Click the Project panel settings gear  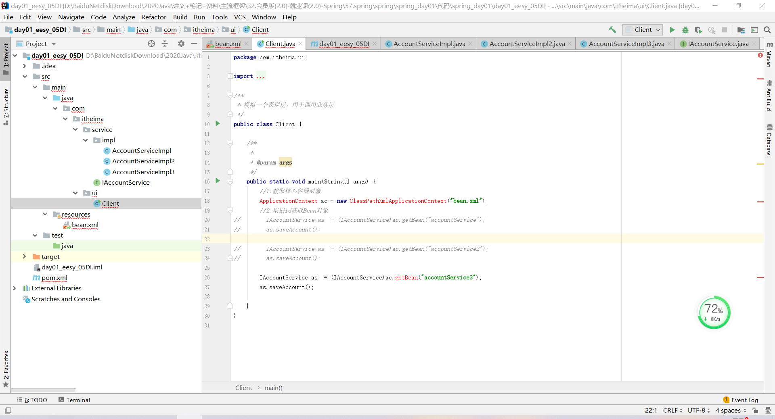[181, 44]
